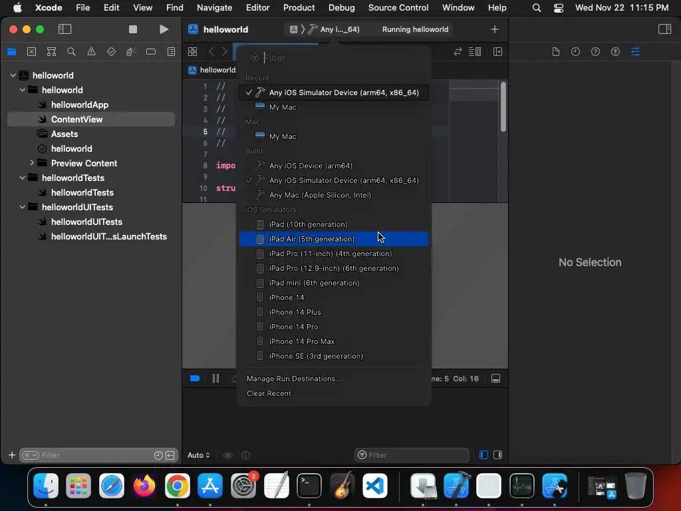Open the Source Control menu
Viewport: 681px width, 511px height.
[398, 7]
